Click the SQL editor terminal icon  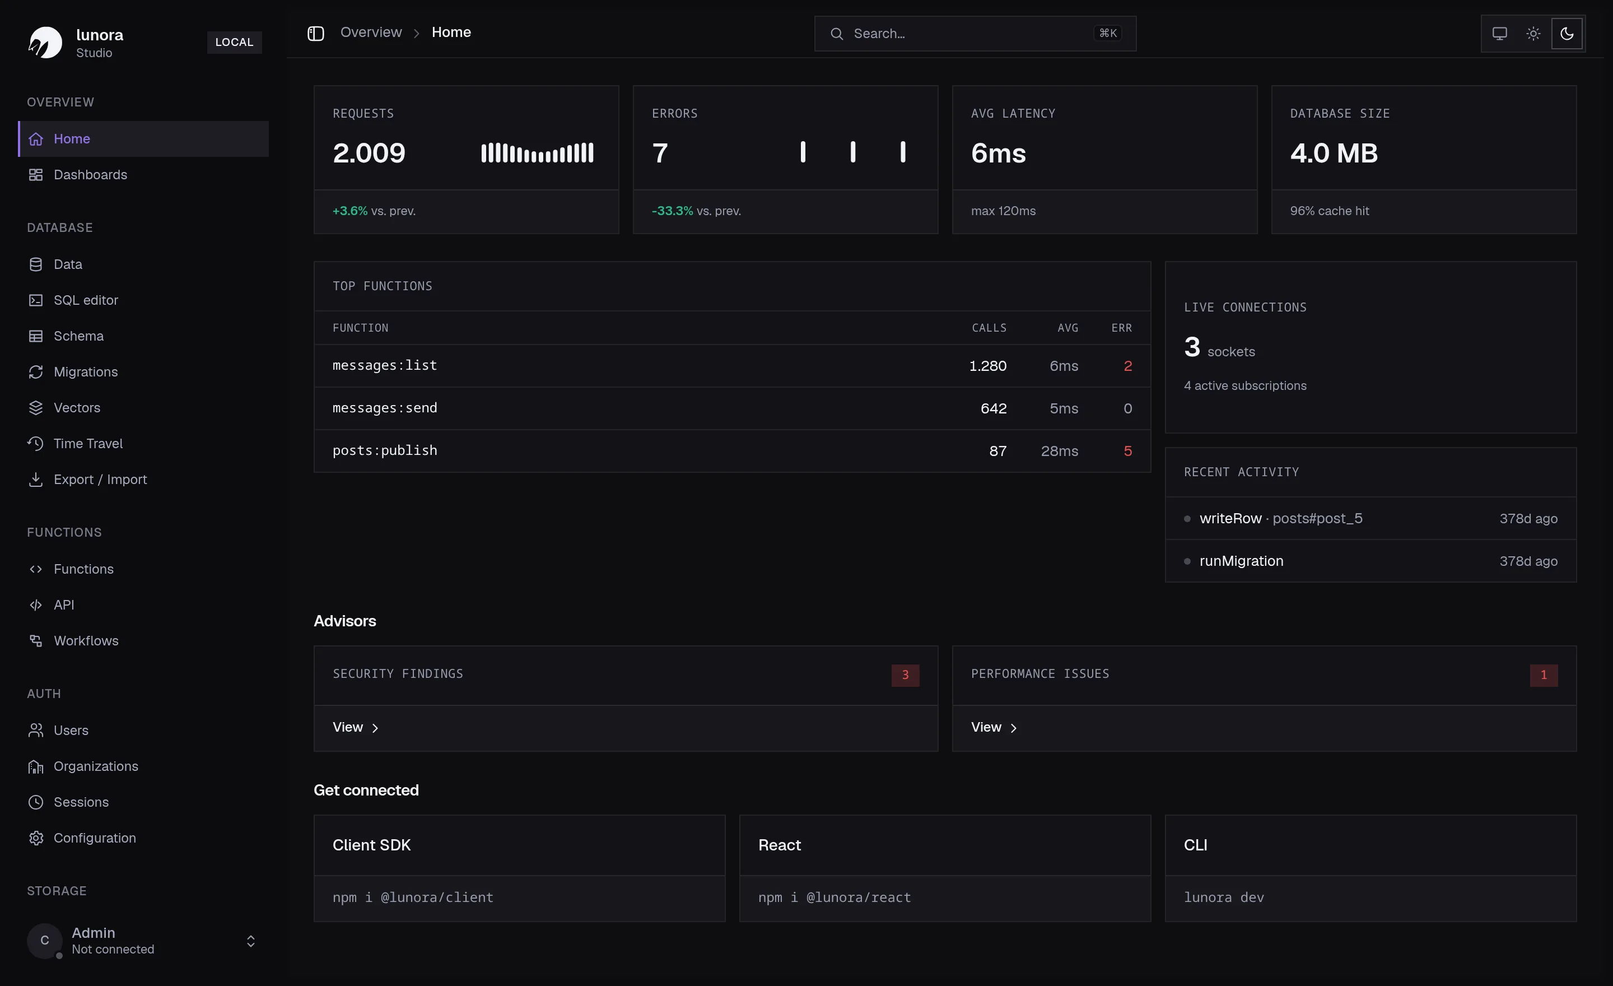tap(36, 300)
